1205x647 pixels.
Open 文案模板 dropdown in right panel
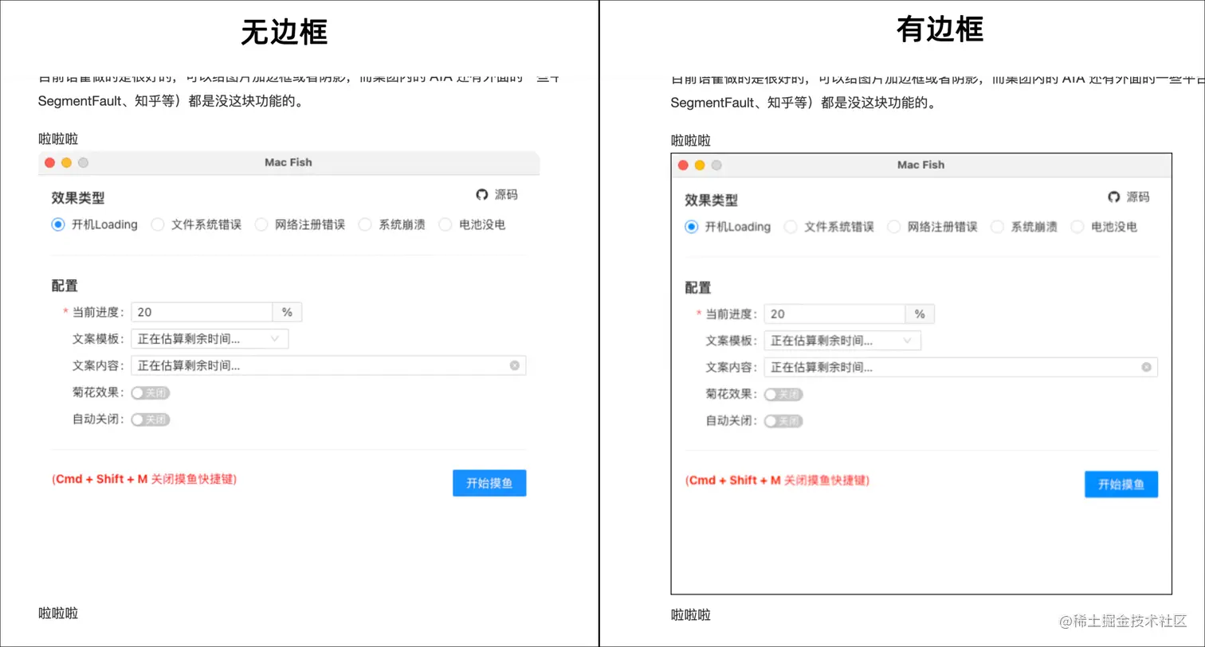pyautogui.click(x=842, y=341)
